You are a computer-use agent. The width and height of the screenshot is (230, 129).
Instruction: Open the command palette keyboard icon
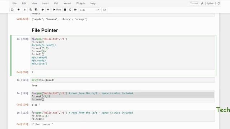[x=104, y=10]
